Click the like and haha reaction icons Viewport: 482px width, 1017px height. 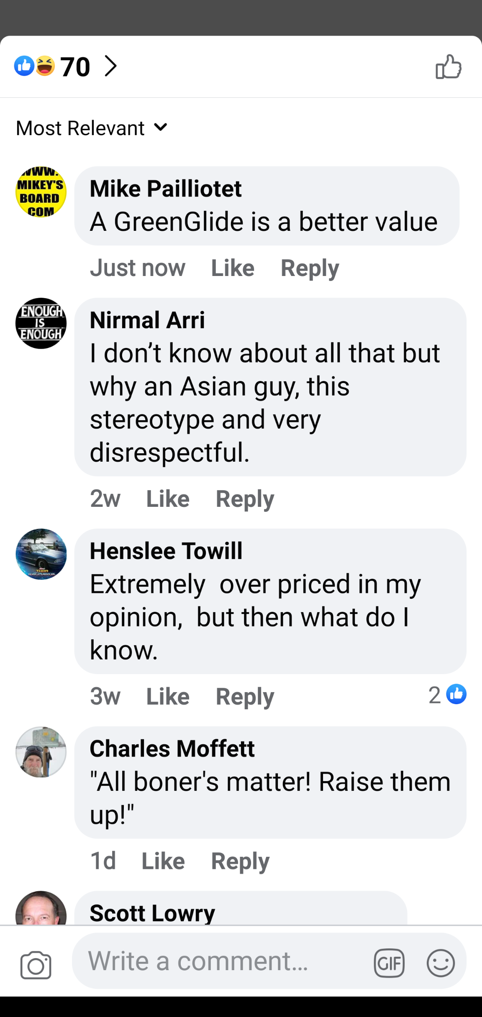pos(35,66)
